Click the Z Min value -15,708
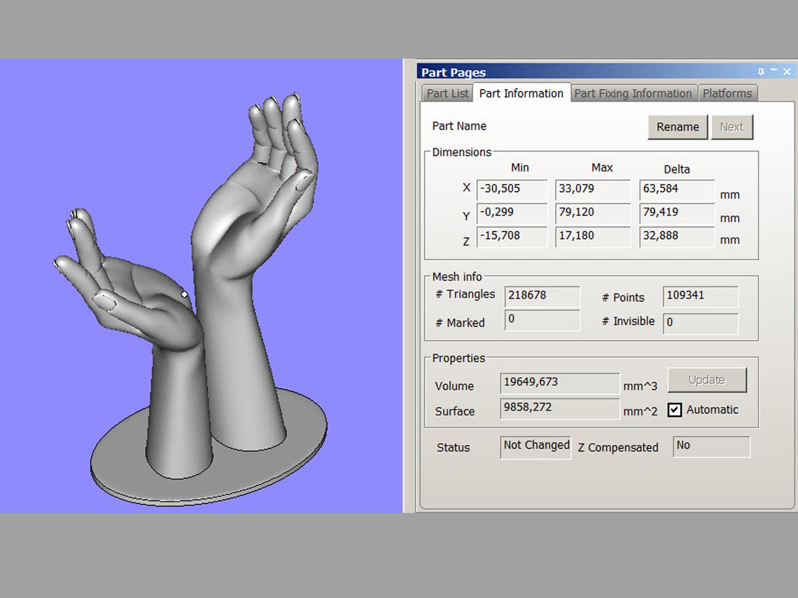This screenshot has width=798, height=598. point(512,236)
